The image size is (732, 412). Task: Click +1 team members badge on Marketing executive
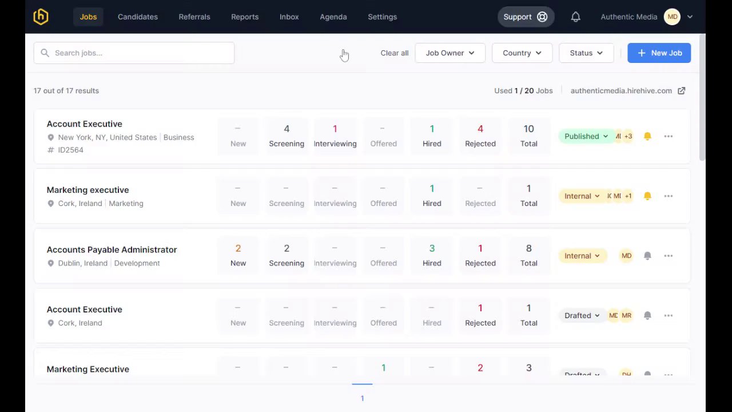click(x=628, y=196)
